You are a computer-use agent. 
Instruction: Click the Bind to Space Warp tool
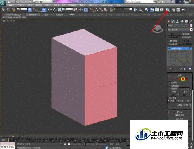[x=13, y=10]
